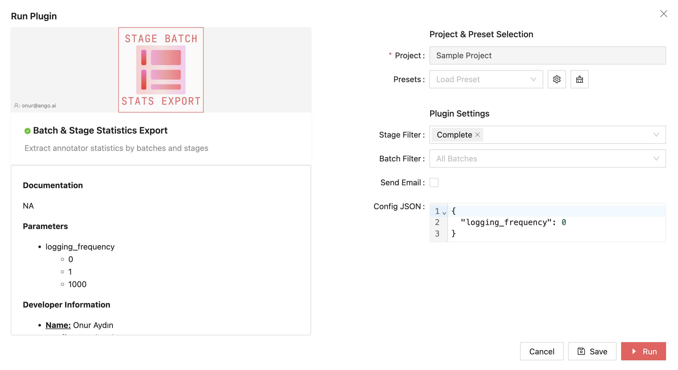This screenshot has height=370, width=678.
Task: Click the green verified check badge
Action: click(x=28, y=131)
